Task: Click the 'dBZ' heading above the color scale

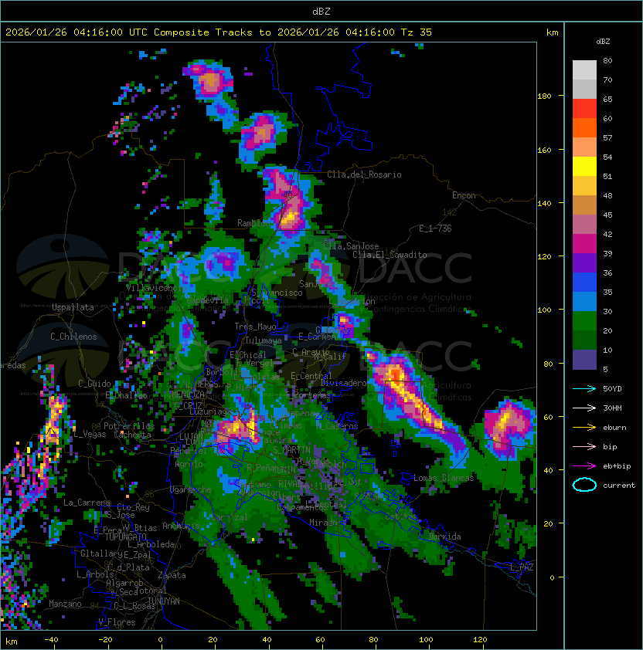Action: 603,42
